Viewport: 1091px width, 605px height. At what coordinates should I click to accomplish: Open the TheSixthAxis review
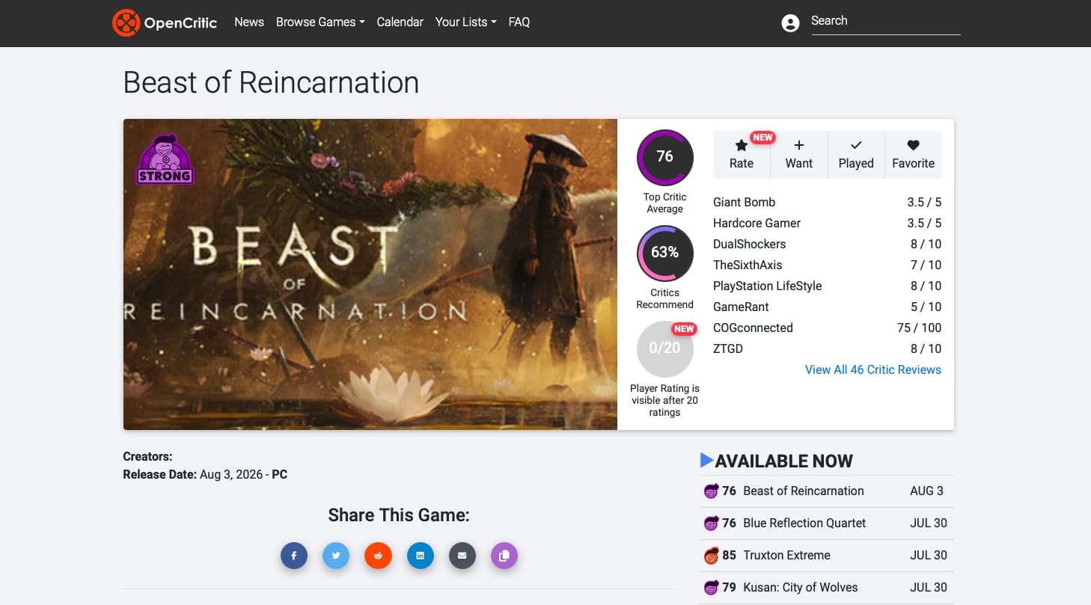tap(749, 265)
